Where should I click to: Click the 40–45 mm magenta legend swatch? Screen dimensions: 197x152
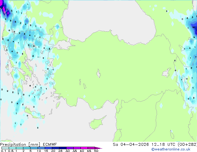tap(84, 148)
